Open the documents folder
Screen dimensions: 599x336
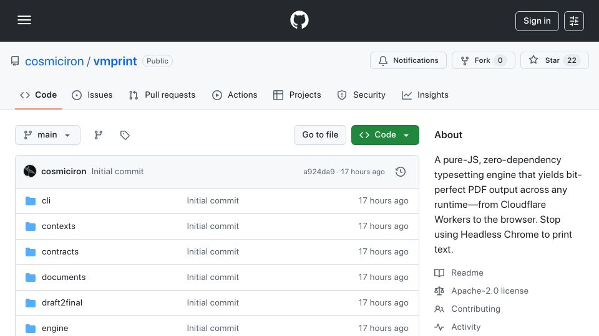click(x=64, y=278)
